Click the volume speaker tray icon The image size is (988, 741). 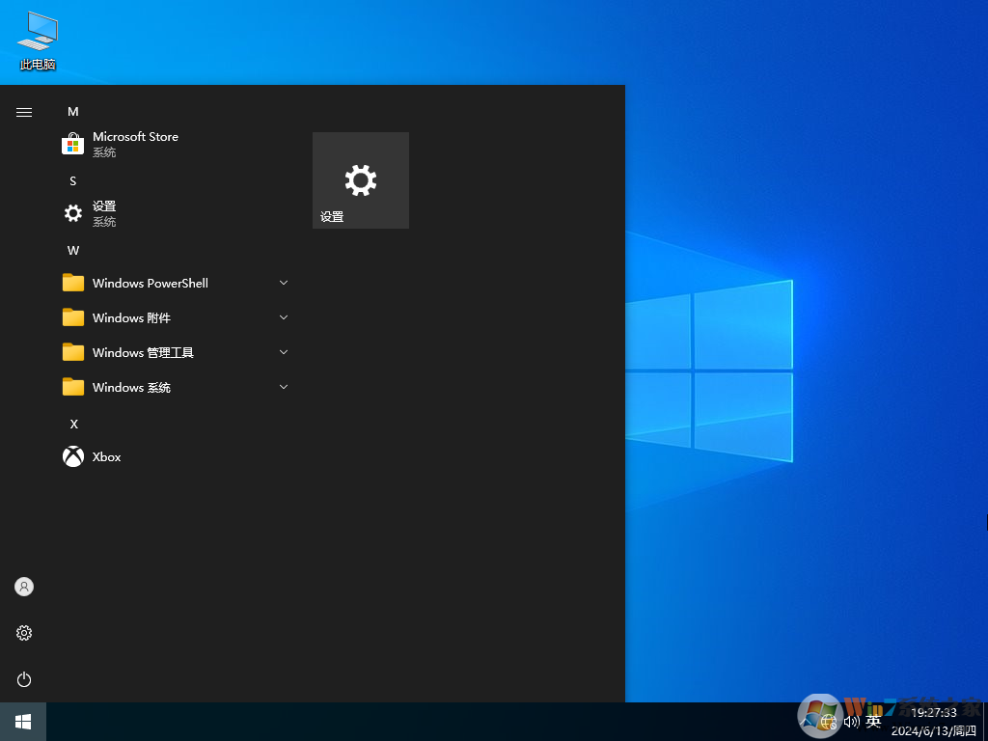(851, 721)
